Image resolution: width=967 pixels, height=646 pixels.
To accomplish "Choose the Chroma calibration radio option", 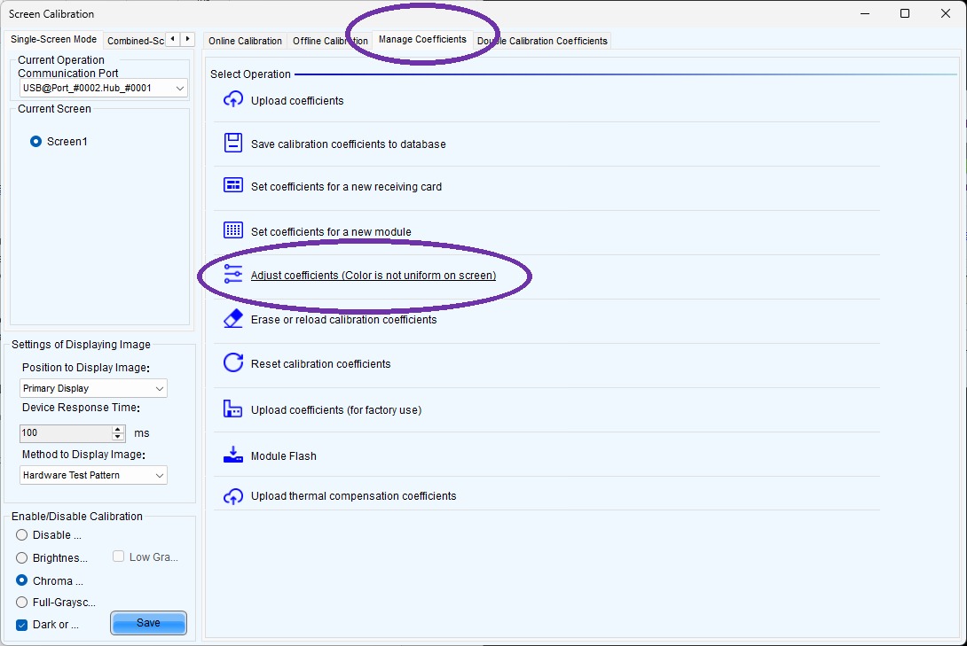I will coord(21,580).
